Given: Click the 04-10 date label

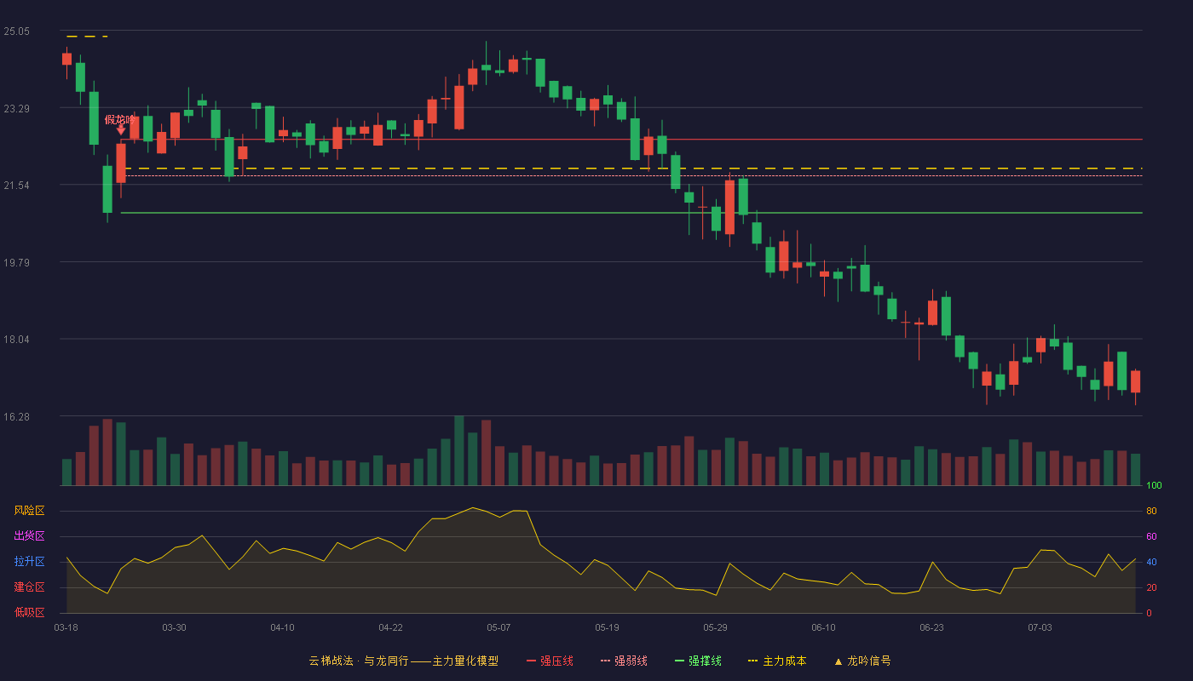Looking at the screenshot, I should pos(282,627).
